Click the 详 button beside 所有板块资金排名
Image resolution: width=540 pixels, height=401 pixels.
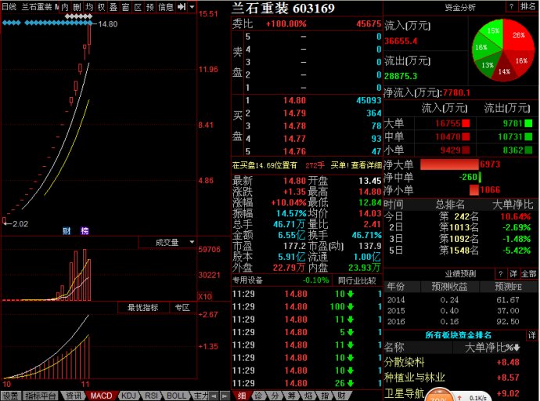pos(532,335)
